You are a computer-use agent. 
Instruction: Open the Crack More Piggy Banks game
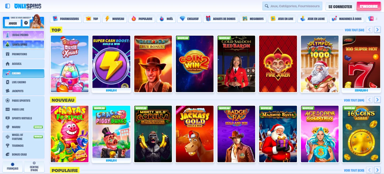coord(111,134)
